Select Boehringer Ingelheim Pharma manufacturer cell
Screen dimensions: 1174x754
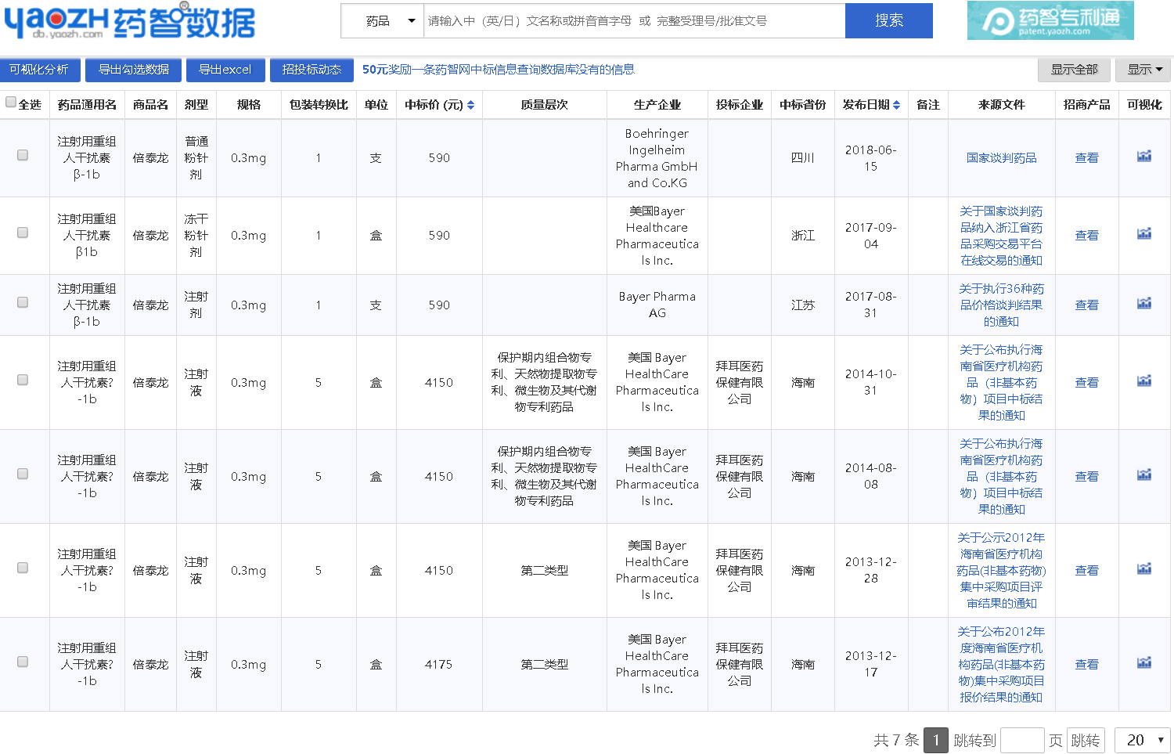click(657, 158)
